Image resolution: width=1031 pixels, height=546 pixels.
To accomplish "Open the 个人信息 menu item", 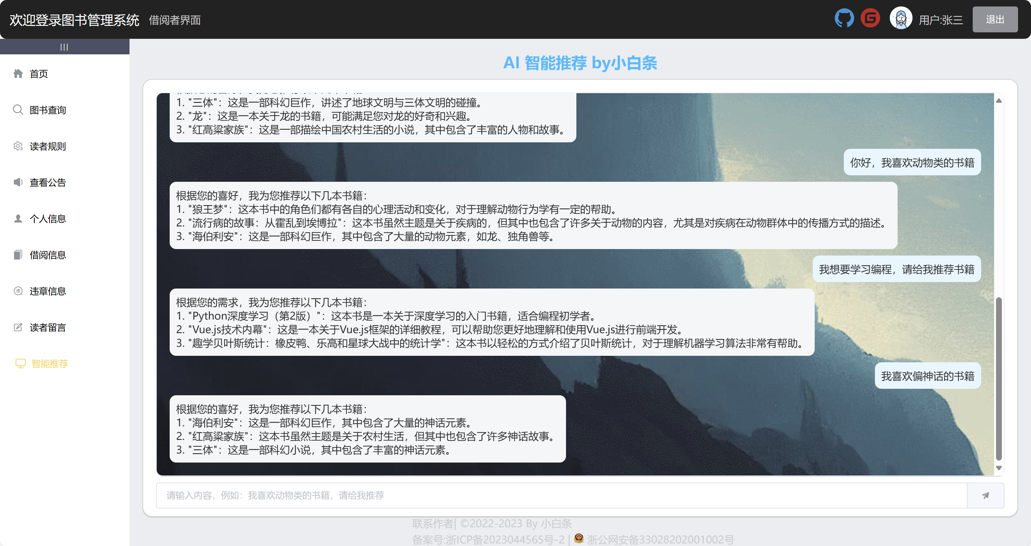I will click(48, 219).
